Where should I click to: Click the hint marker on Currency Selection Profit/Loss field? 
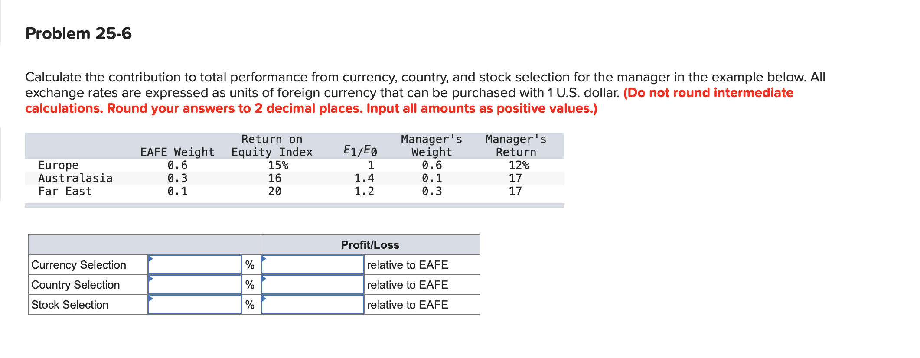point(263,258)
